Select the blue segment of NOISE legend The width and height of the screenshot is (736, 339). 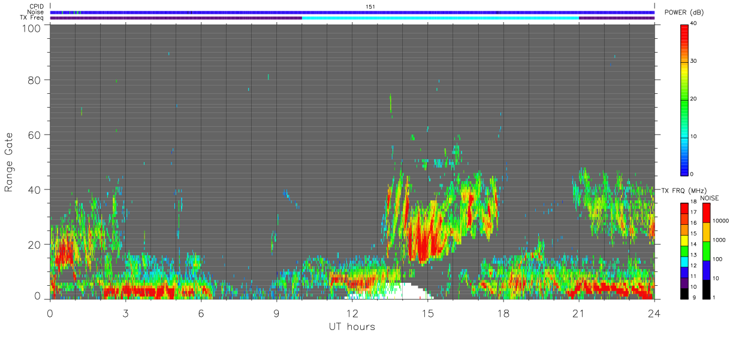coord(706,270)
